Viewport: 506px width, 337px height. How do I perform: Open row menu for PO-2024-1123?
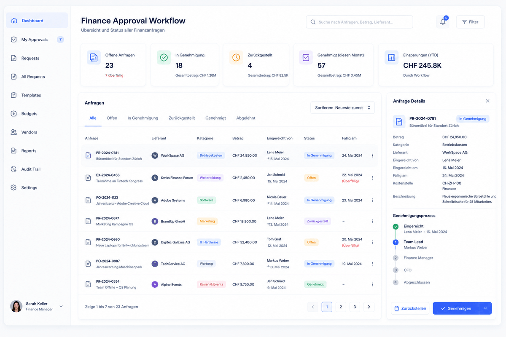(x=372, y=200)
